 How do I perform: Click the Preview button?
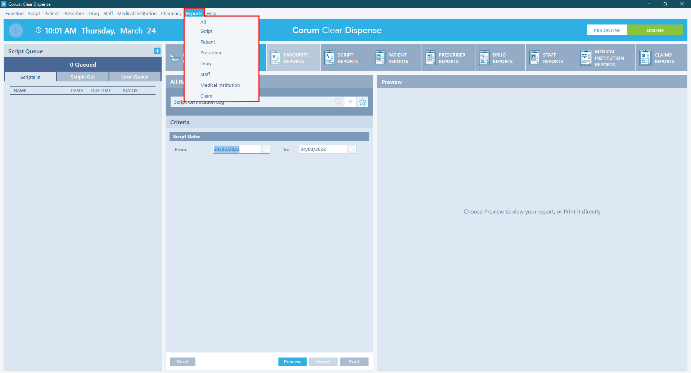tap(292, 362)
